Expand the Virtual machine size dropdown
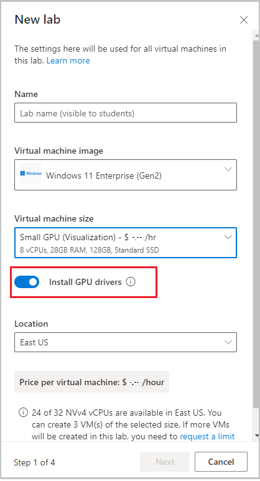260x481 pixels. (x=126, y=243)
